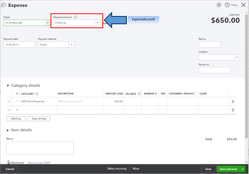Click the Billable column help icon
The height and width of the screenshot is (174, 249).
click(139, 94)
